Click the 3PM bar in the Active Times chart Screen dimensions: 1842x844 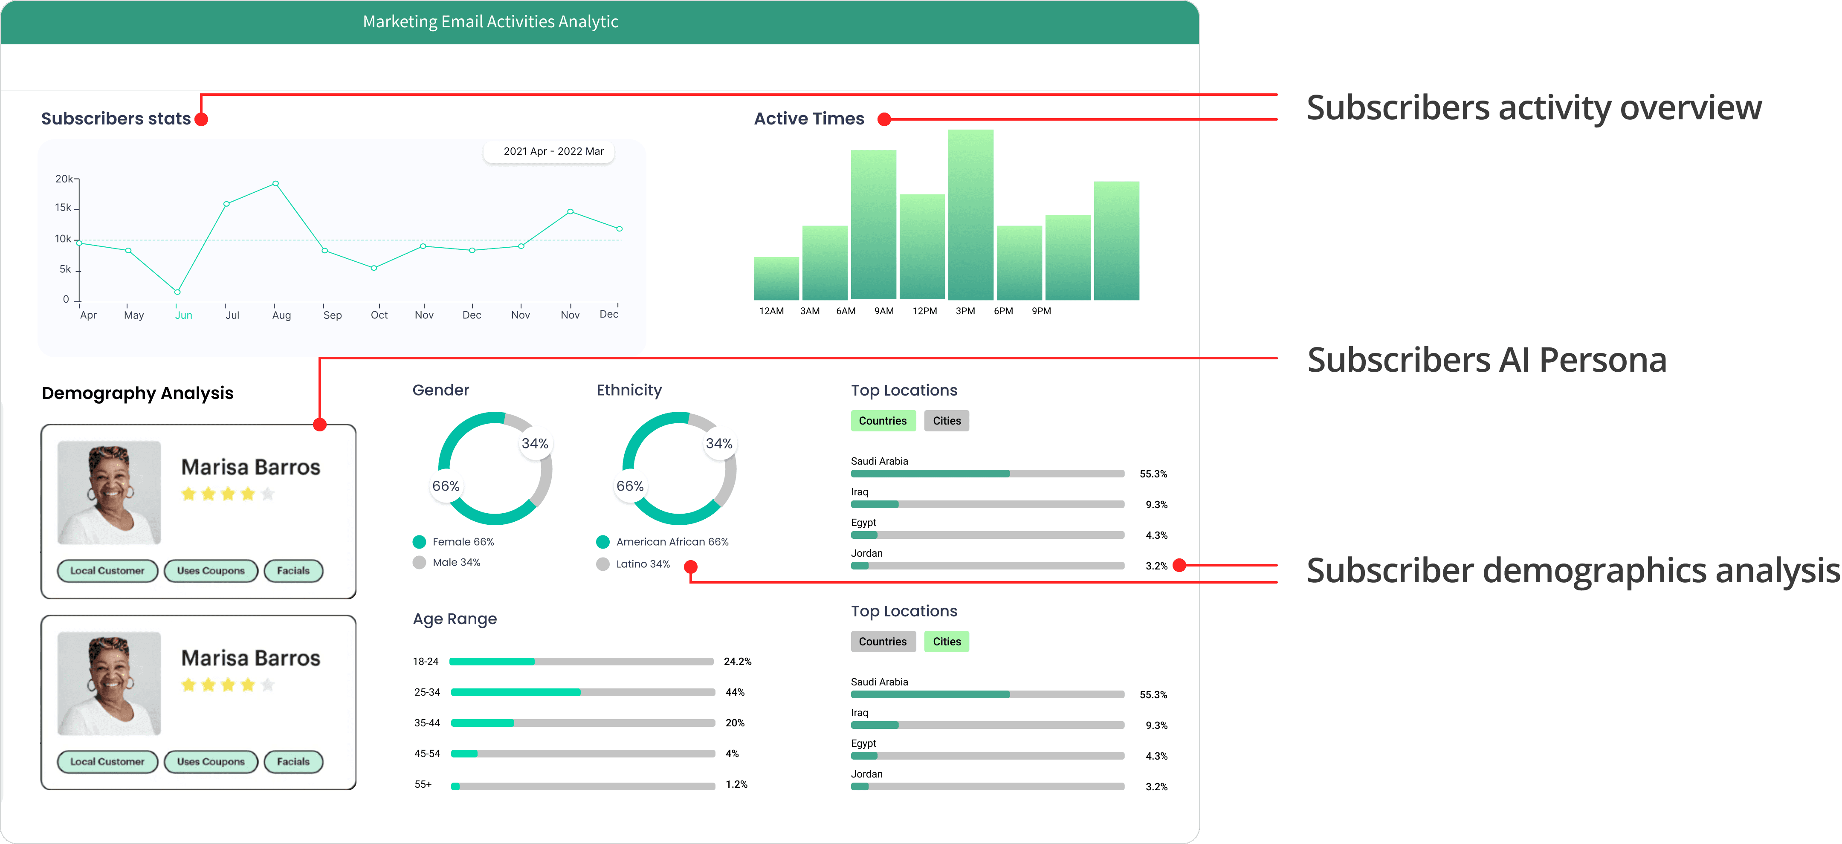tap(970, 214)
